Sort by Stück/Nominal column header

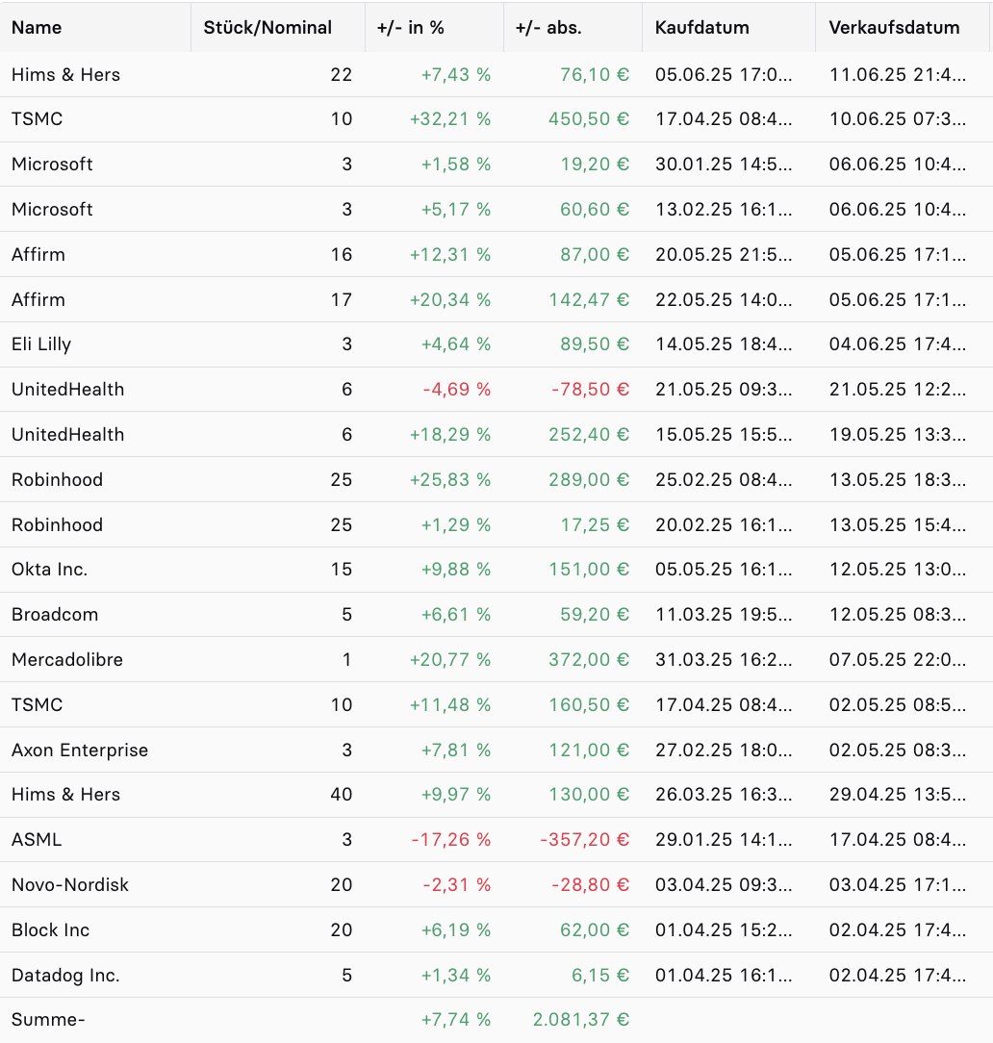point(278,27)
